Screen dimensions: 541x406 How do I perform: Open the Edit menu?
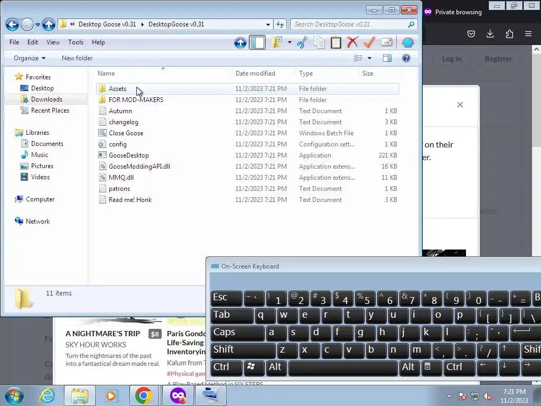[x=32, y=42]
